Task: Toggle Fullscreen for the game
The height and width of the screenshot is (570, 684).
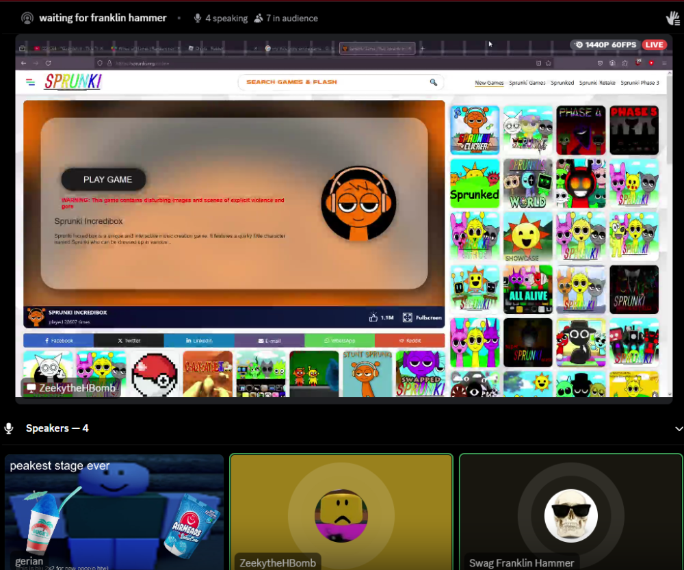Action: [x=422, y=318]
